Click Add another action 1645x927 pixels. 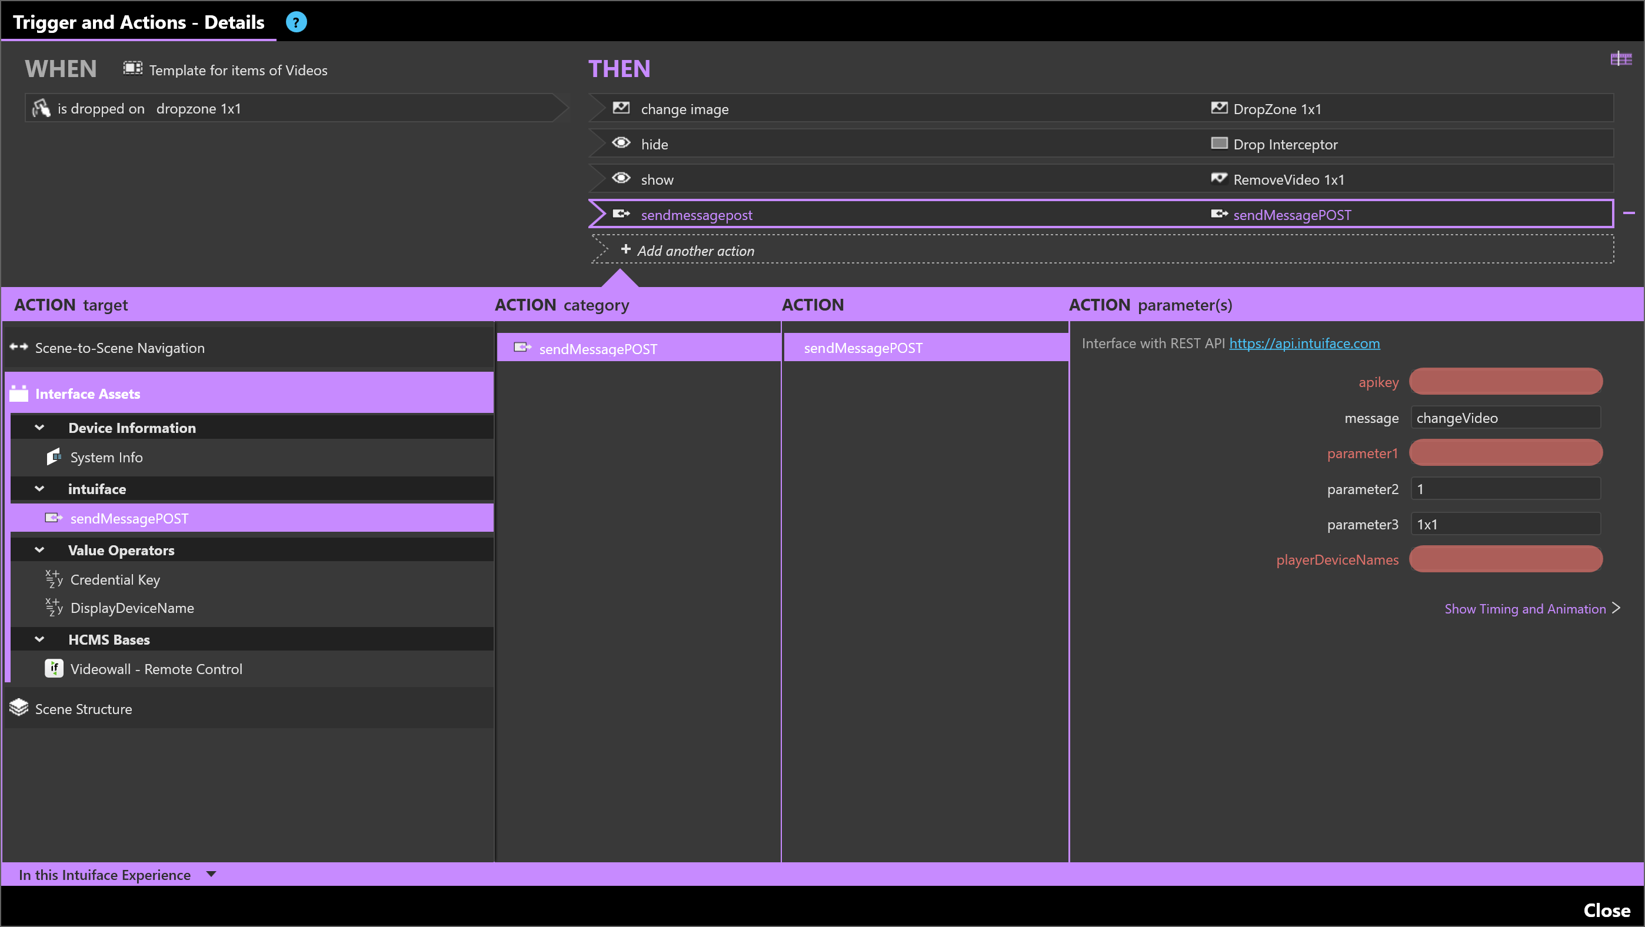point(1102,250)
